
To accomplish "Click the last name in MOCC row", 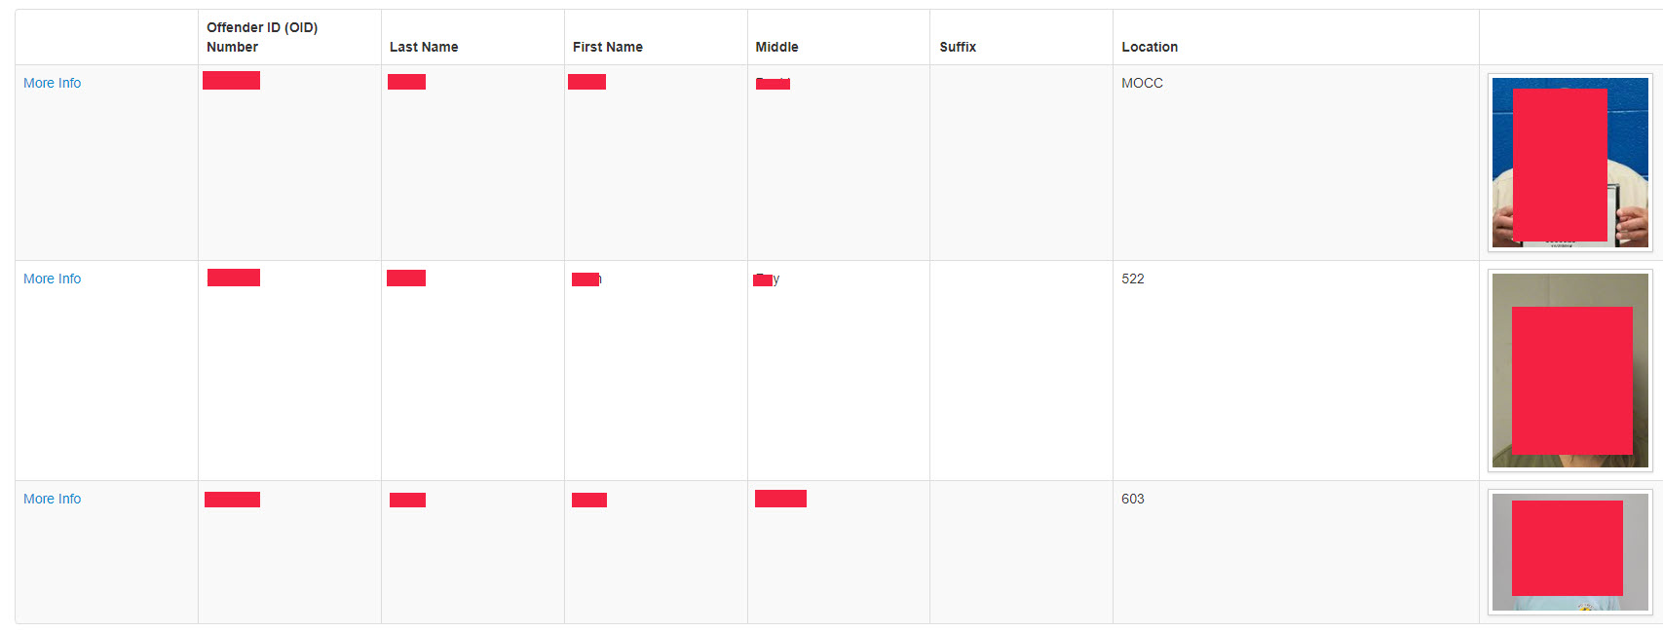I will click(406, 82).
